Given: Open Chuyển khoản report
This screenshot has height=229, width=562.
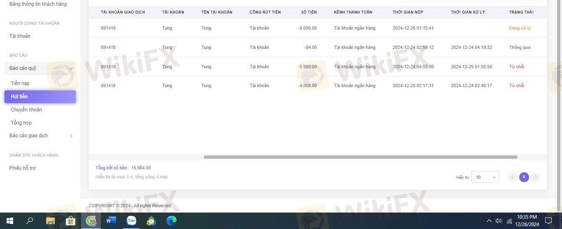Looking at the screenshot, I should tap(26, 110).
